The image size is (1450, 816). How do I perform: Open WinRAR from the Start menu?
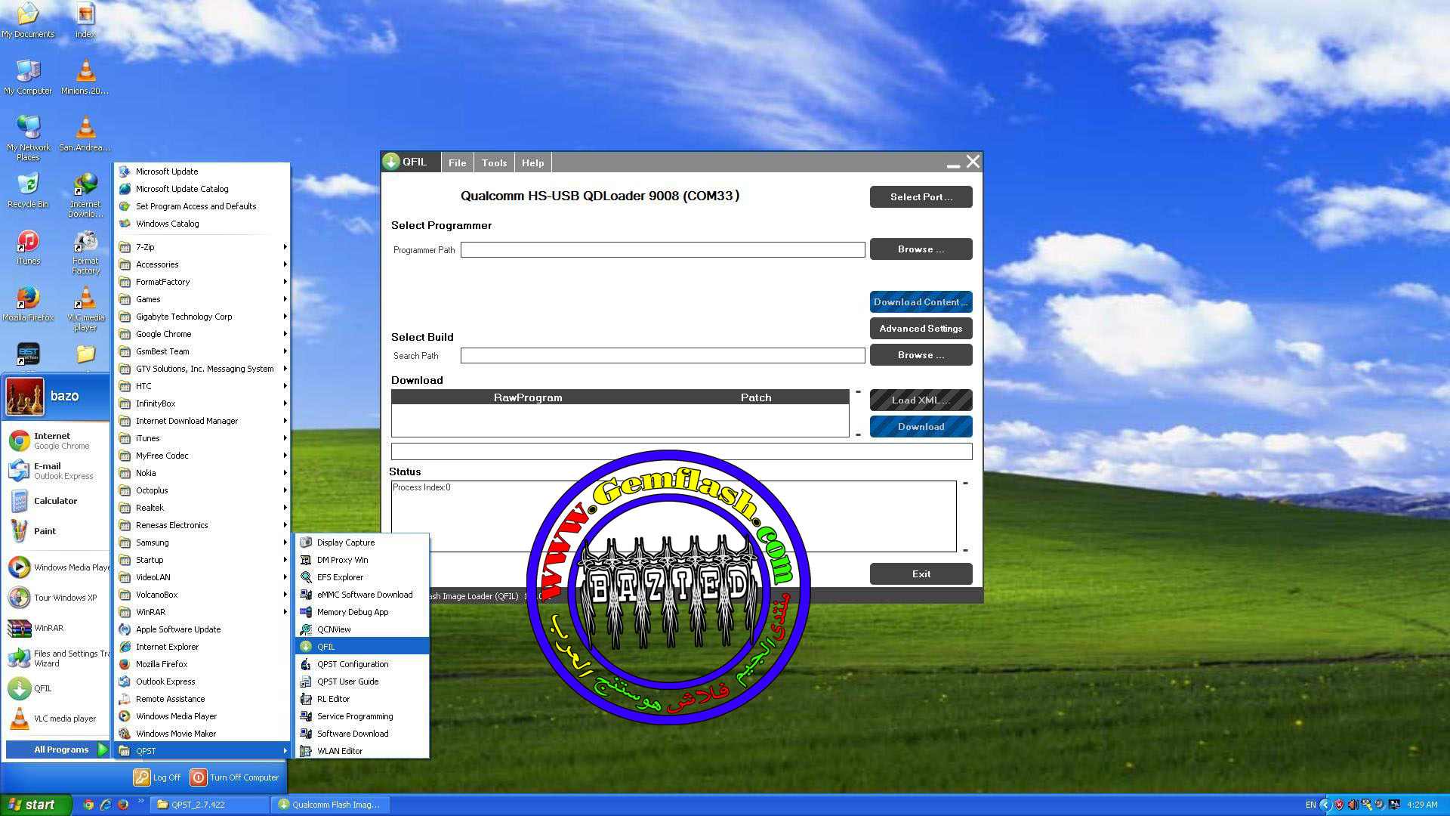pos(57,628)
